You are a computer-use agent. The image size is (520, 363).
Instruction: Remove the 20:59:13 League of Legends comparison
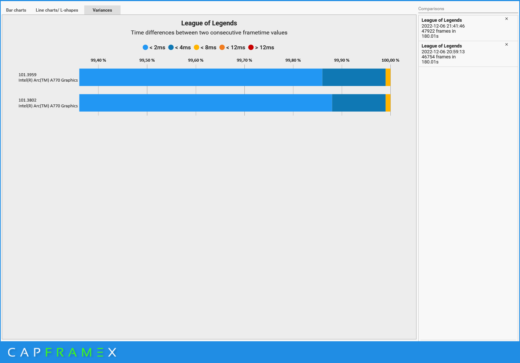pyautogui.click(x=507, y=45)
